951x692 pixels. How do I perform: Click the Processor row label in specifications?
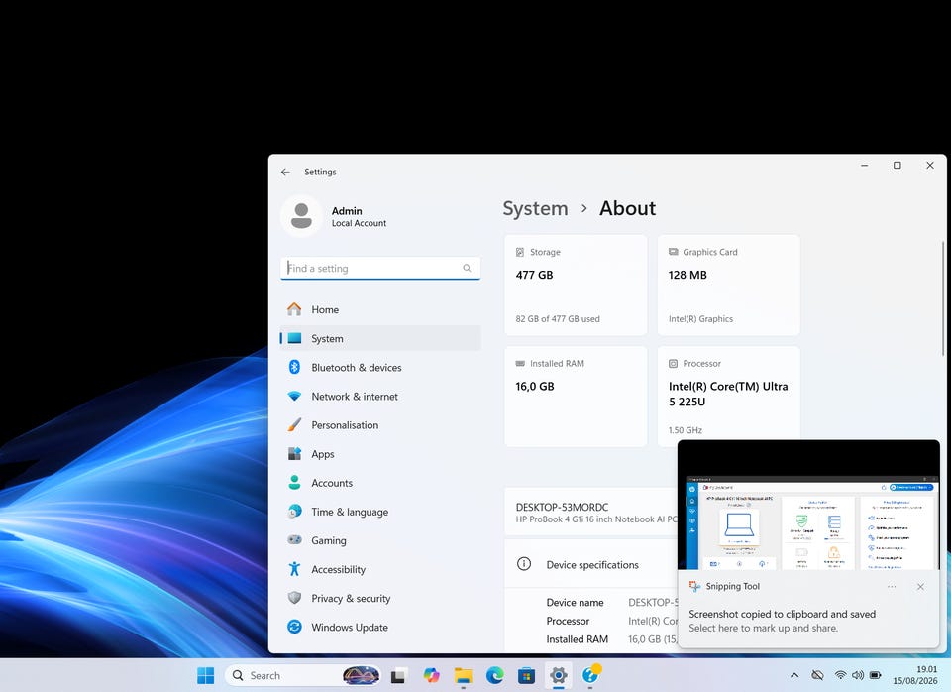pos(568,621)
